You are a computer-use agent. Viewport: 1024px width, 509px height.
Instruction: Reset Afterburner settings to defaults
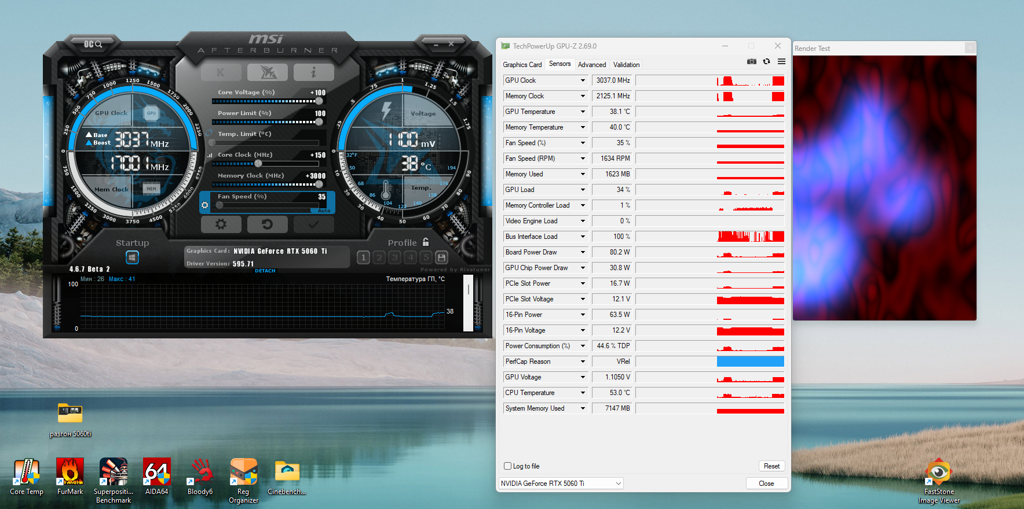pyautogui.click(x=267, y=224)
